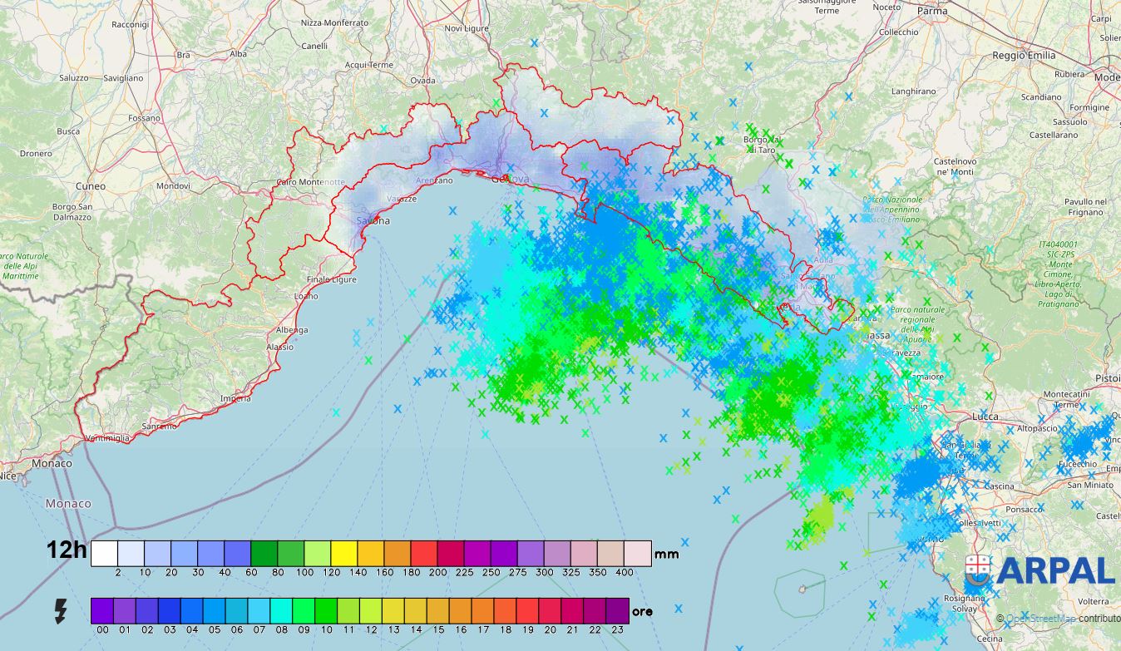Select the hour 19 red lightning swatch

click(x=529, y=611)
